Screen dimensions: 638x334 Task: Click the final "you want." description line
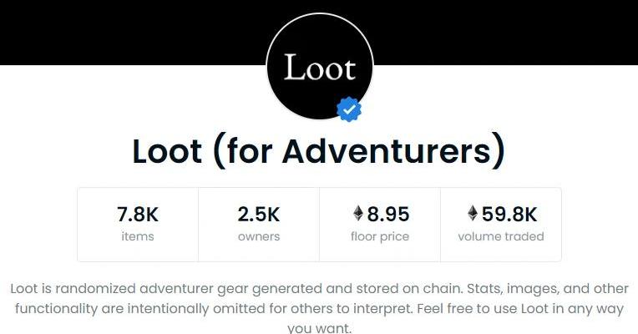319,328
